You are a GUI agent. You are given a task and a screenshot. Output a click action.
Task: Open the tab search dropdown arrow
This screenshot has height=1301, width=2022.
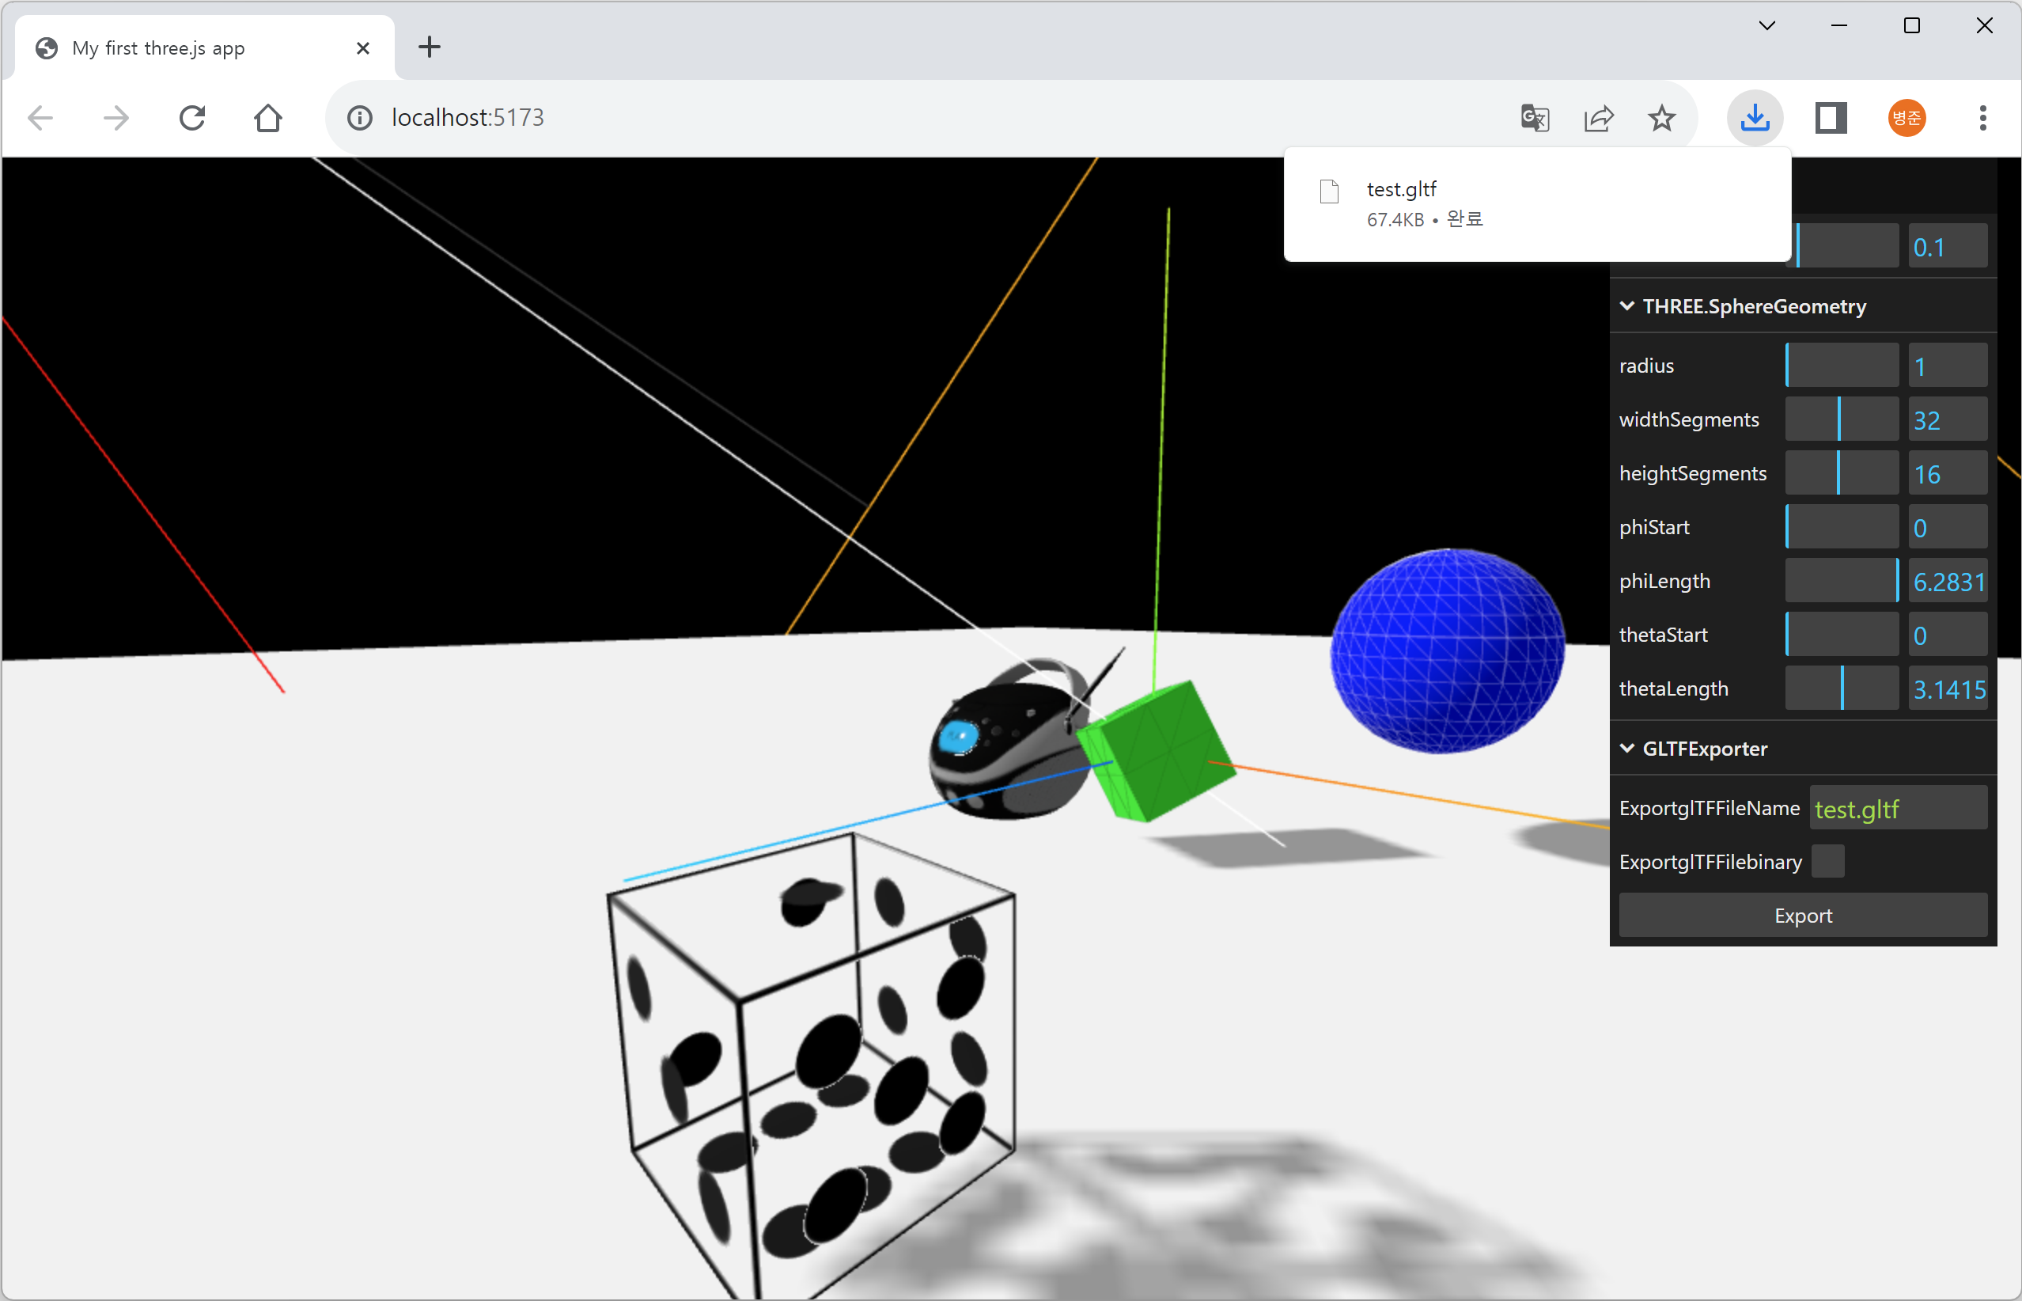(x=1766, y=25)
